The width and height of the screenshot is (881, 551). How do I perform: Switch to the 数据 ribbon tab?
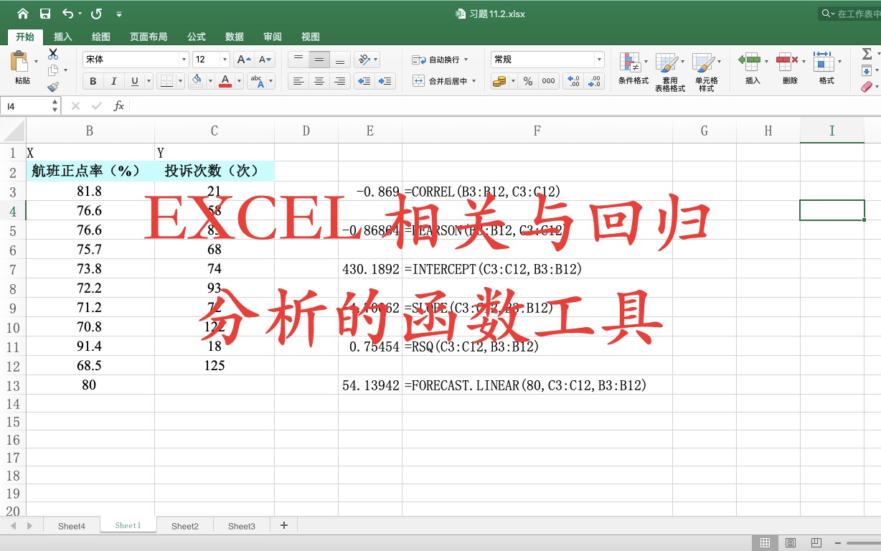click(x=234, y=37)
